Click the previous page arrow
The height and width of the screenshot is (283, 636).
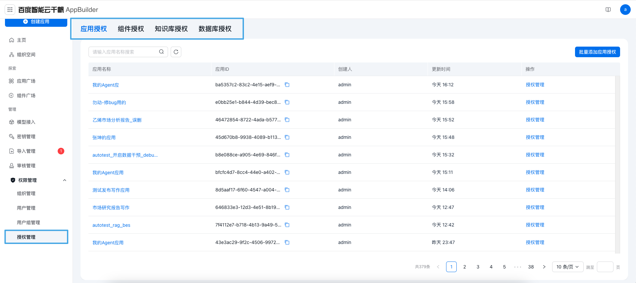[438, 267]
